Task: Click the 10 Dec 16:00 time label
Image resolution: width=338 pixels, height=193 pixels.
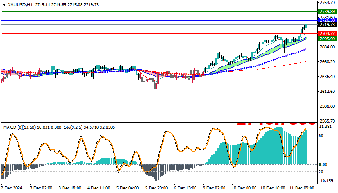Action: coord(273,188)
